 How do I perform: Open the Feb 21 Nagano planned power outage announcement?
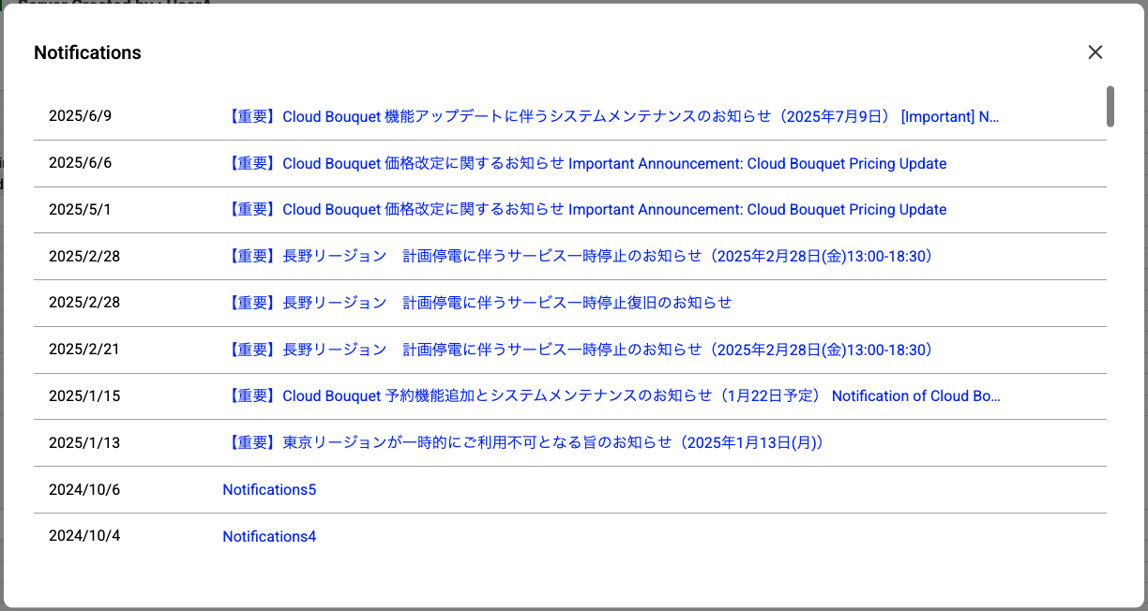tap(577, 349)
